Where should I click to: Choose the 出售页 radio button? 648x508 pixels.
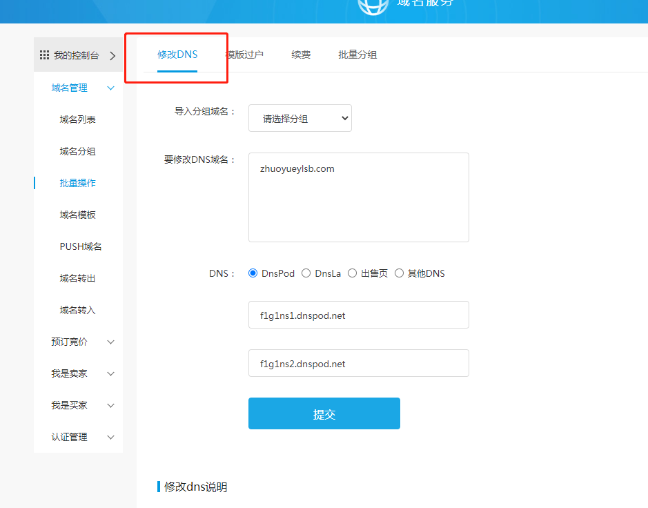click(x=352, y=273)
